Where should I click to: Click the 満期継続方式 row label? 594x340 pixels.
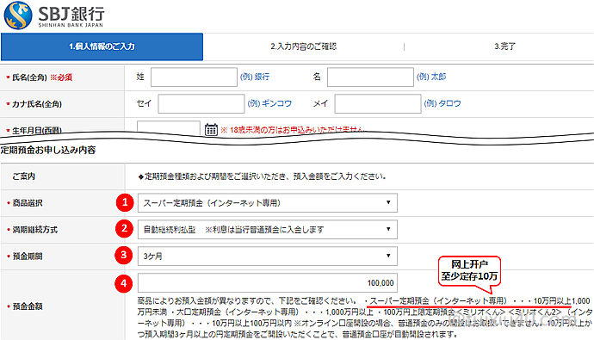click(x=34, y=230)
